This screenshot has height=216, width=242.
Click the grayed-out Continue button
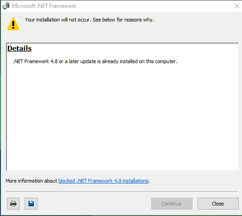171,204
